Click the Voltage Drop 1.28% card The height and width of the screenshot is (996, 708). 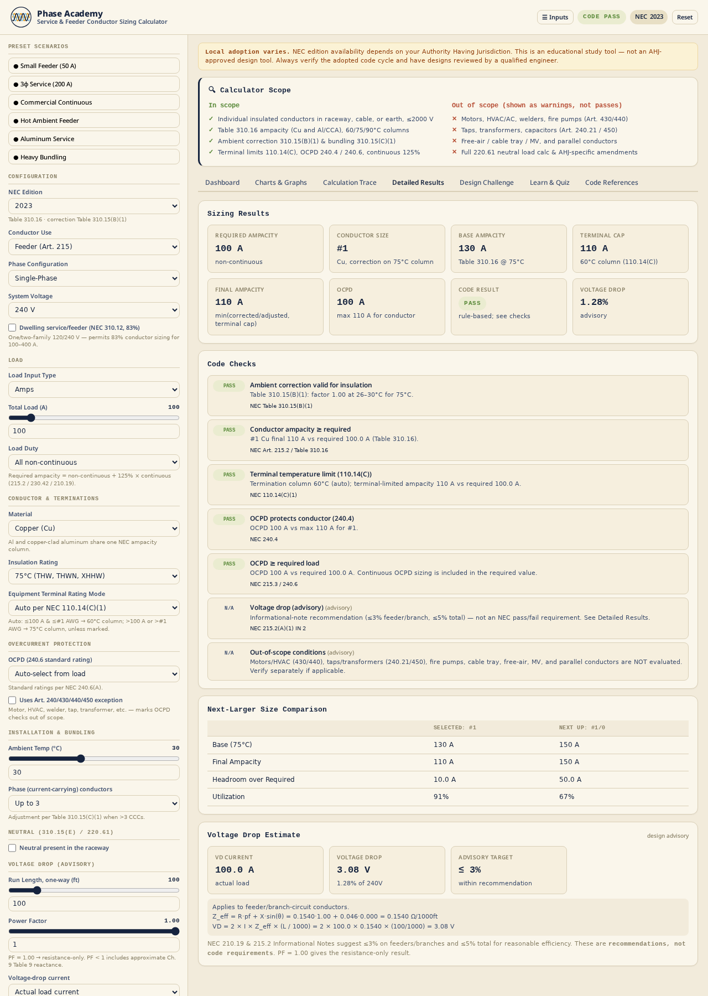631,307
